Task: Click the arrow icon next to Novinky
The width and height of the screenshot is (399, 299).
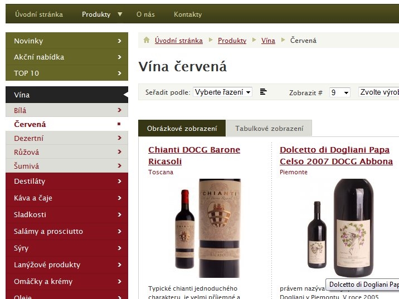Action: coord(119,41)
